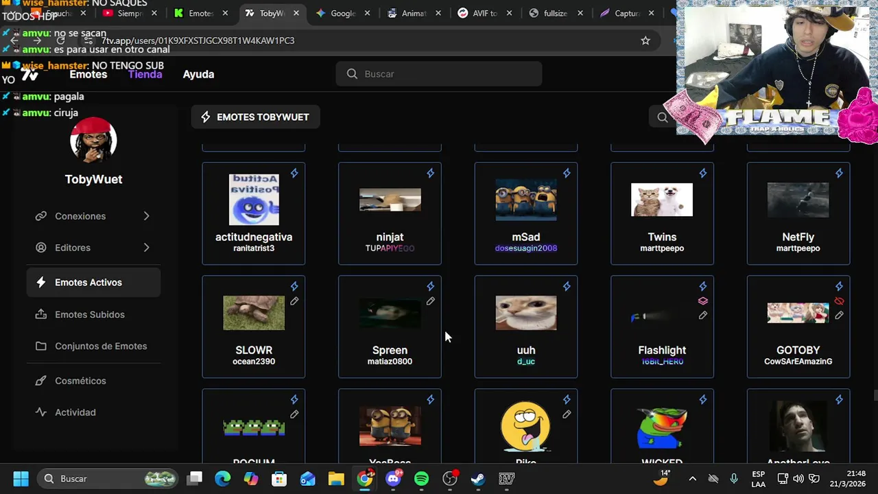
Task: Open Steam from the taskbar
Action: [478, 479]
